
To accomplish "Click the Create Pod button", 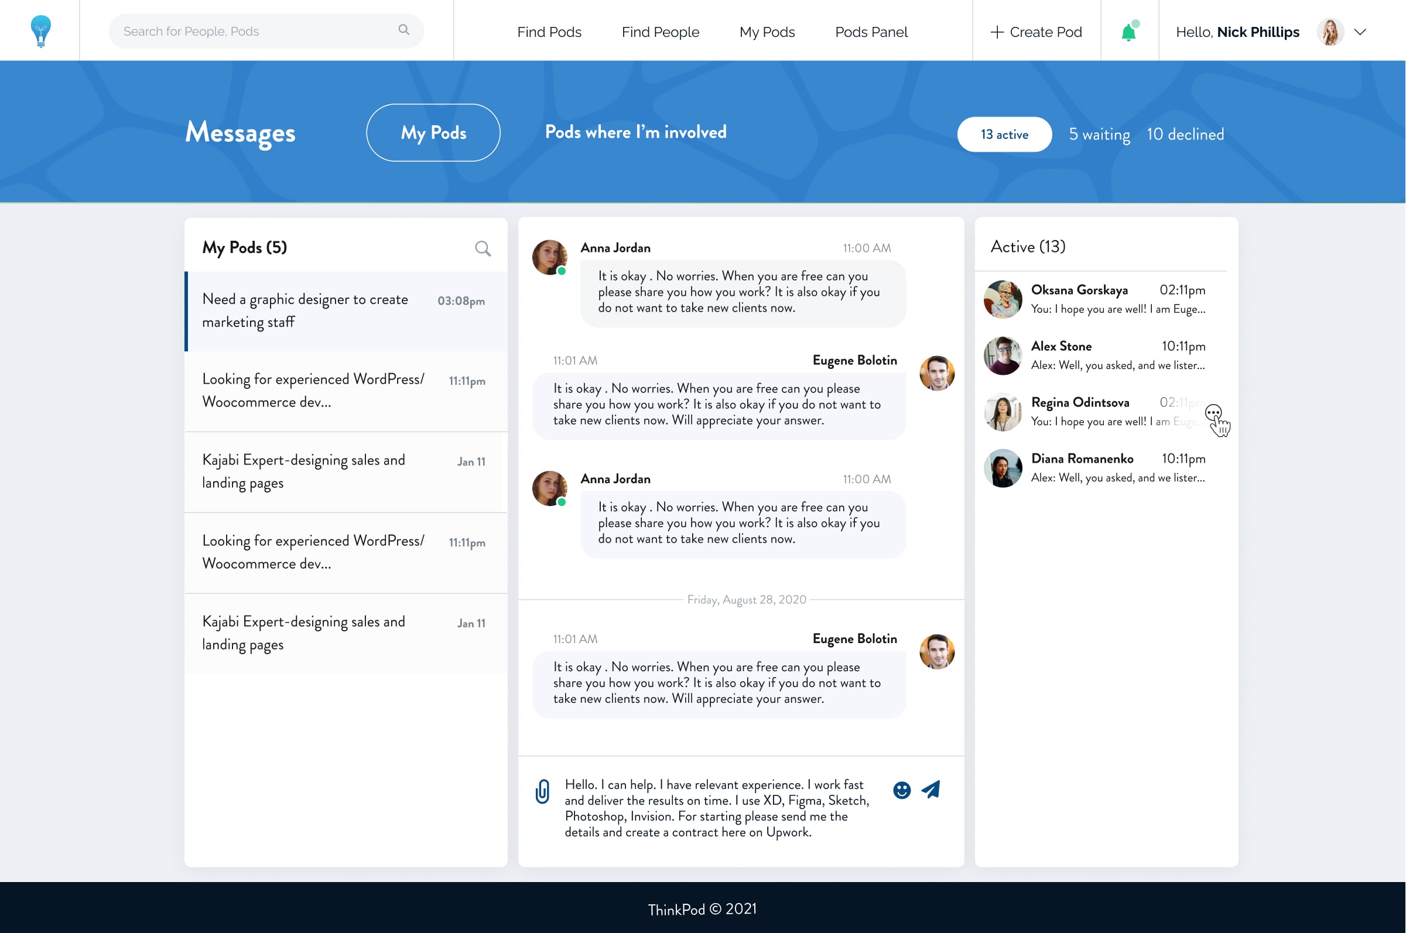I will click(x=1036, y=32).
